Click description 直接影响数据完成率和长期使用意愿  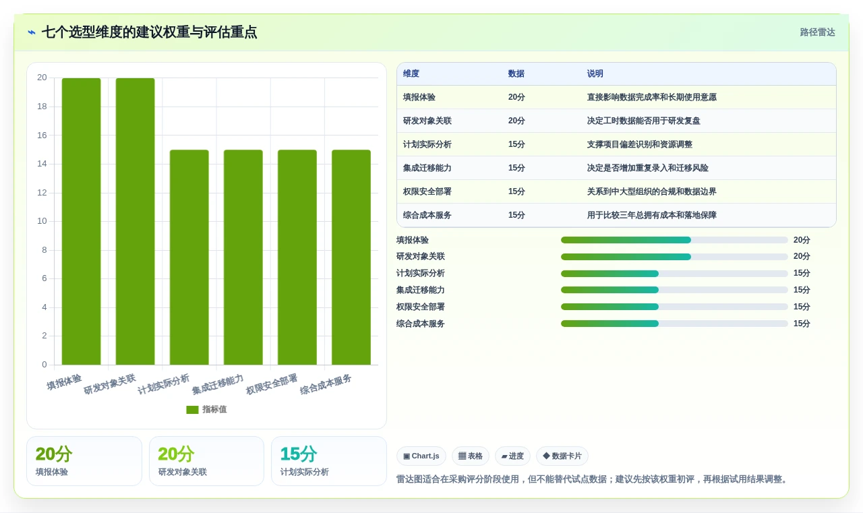[652, 97]
